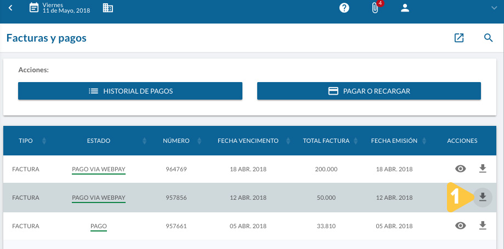Click the Fecha Vencimiento header label
The width and height of the screenshot is (504, 249).
248,141
